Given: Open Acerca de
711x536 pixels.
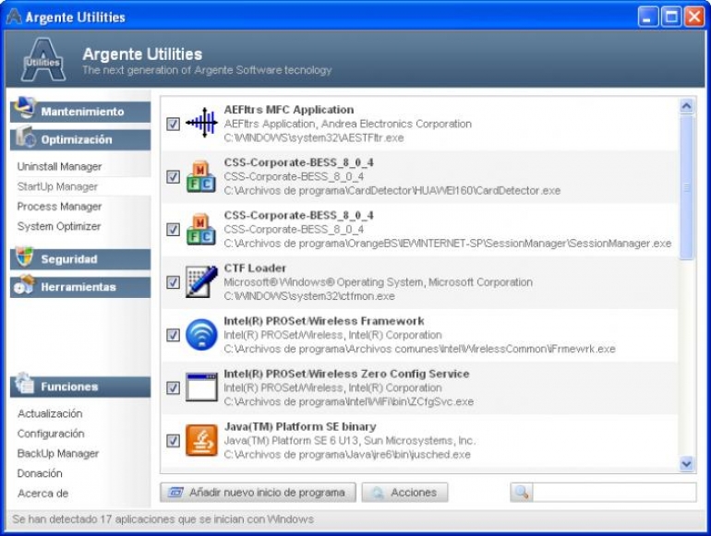Looking at the screenshot, I should pyautogui.click(x=43, y=494).
